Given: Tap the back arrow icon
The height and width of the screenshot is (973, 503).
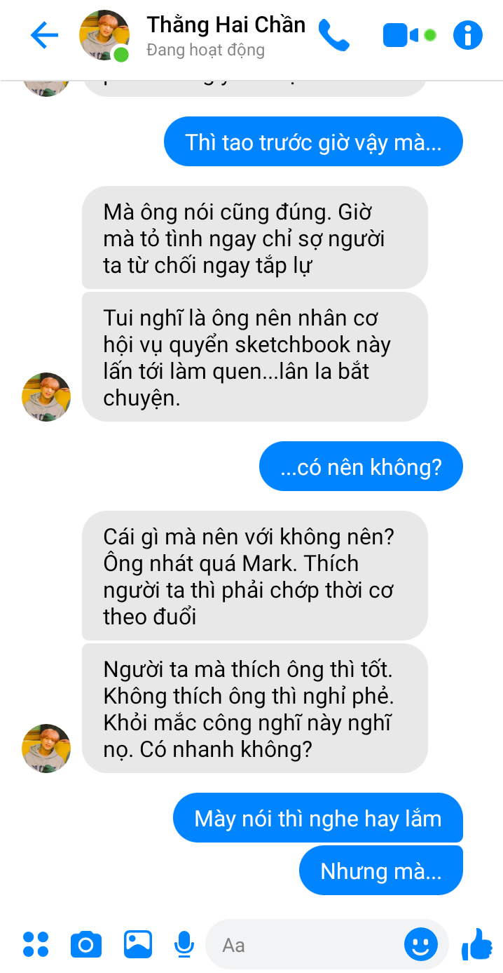Looking at the screenshot, I should coord(44,35).
